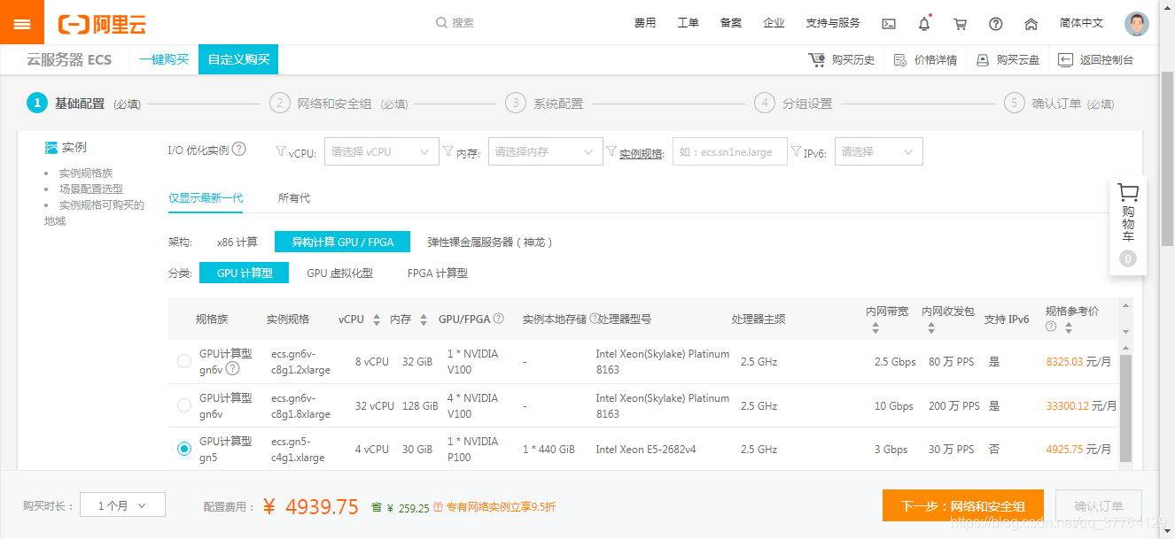Click the instance table vertical scrollbar
The height and width of the screenshot is (539, 1175).
[x=1125, y=408]
